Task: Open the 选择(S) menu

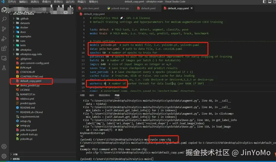Action: point(35,1)
